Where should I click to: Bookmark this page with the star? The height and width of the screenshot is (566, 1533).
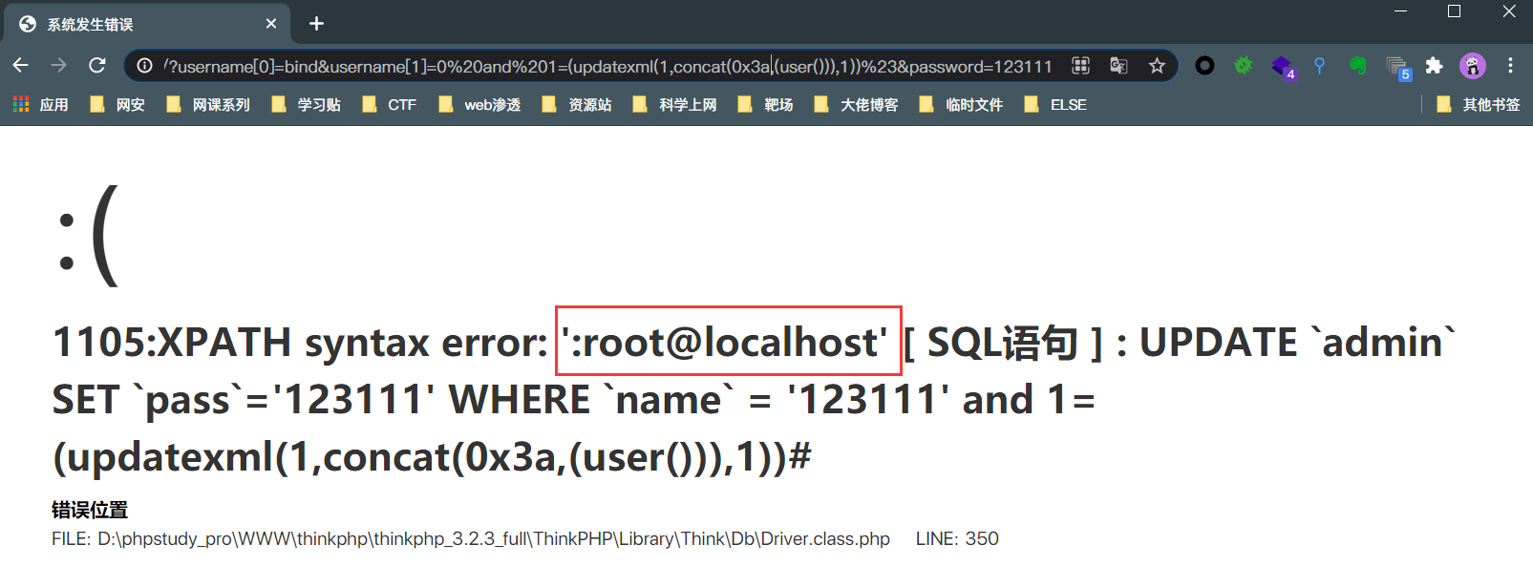click(1157, 65)
